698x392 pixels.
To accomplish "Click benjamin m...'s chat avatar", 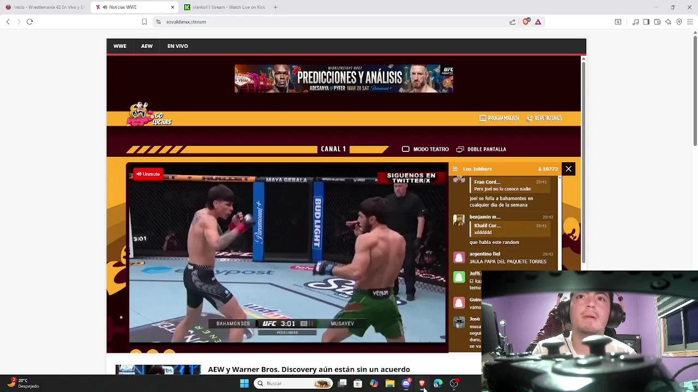I will tap(459, 220).
